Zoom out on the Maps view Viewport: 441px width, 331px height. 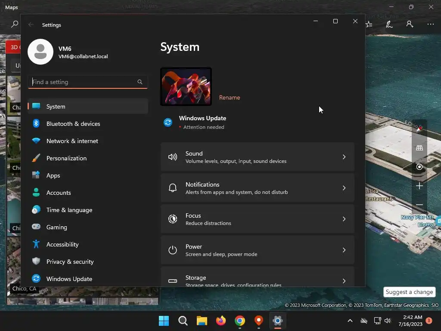[419, 205]
